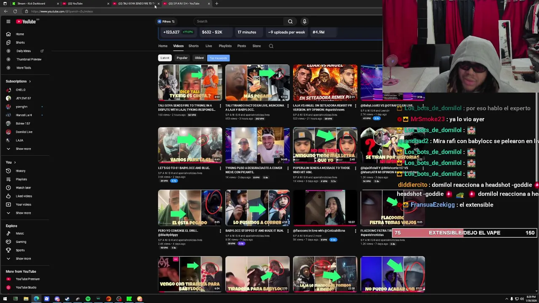The image size is (539, 303).
Task: Open TYKING PUSO A DESGRACIAO70 video title
Action: click(253, 170)
